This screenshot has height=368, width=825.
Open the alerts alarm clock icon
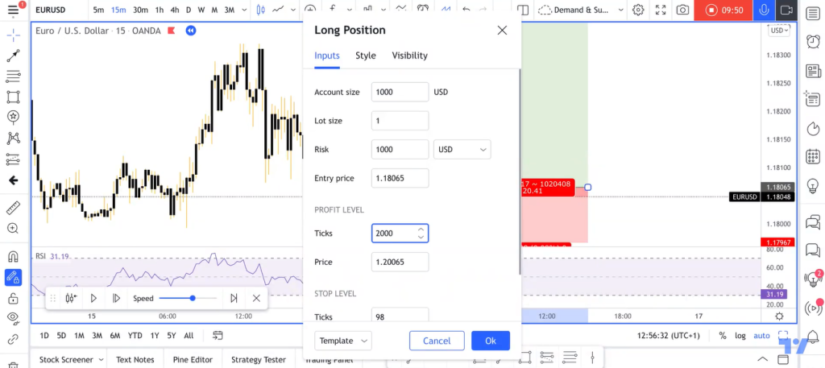coord(813,41)
